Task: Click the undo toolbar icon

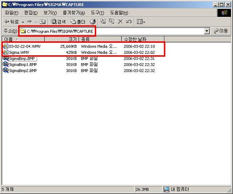Action: coord(129,22)
